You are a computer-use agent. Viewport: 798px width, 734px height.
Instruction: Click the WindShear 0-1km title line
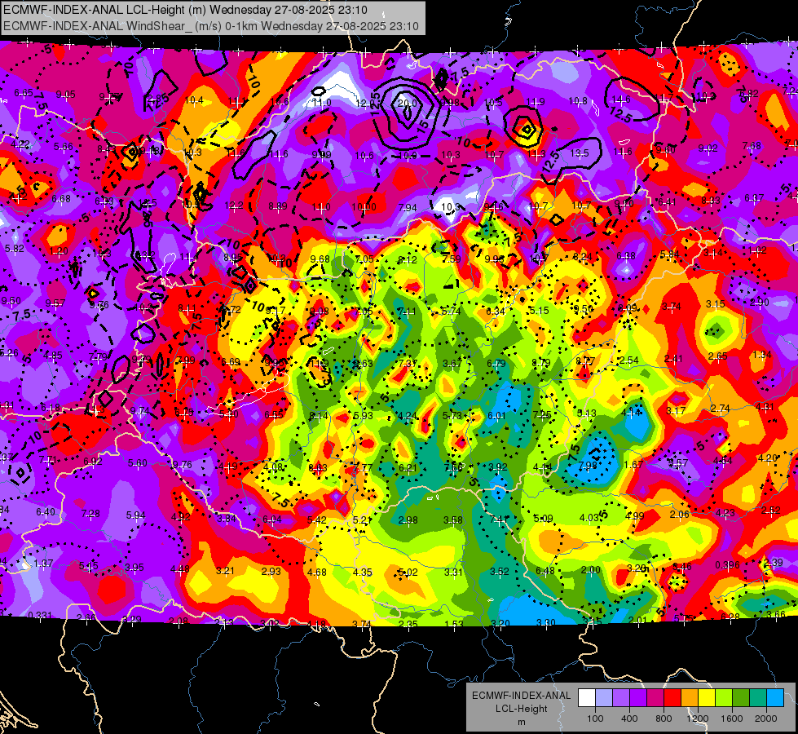210,26
